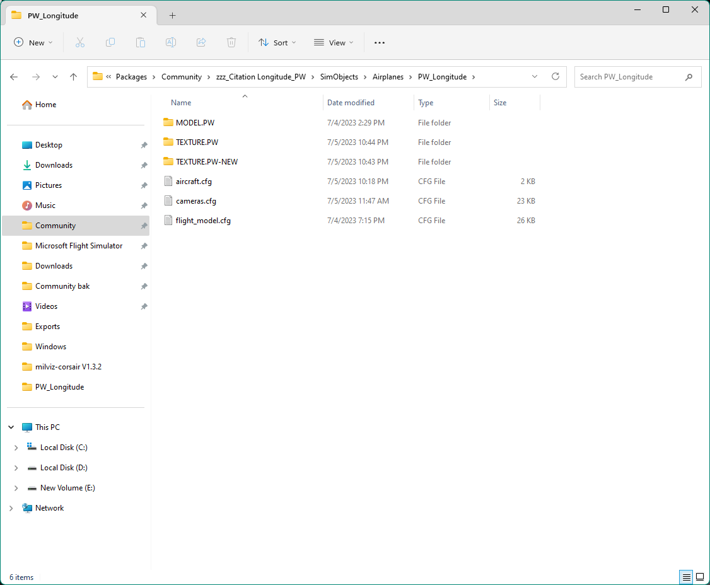710x585 pixels.
Task: Select the flight_model.cfg file
Action: tap(203, 221)
